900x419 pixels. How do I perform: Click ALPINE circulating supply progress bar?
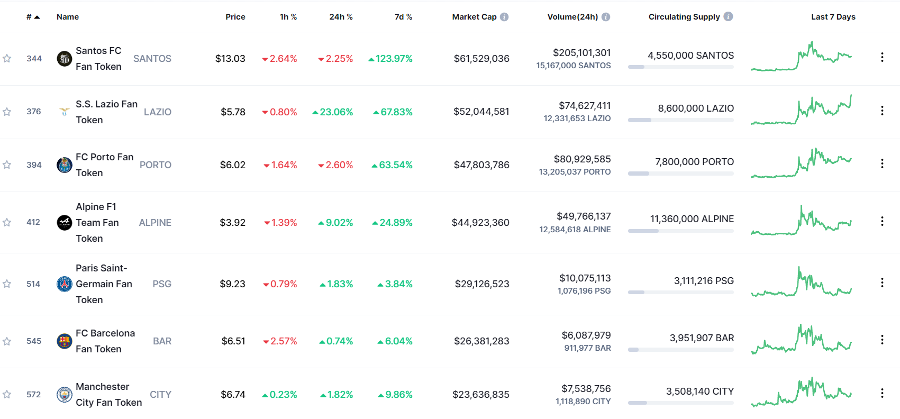(680, 231)
